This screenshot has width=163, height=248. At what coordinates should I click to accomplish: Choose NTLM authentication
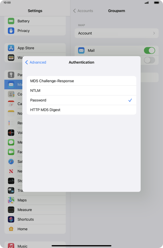click(x=81, y=91)
